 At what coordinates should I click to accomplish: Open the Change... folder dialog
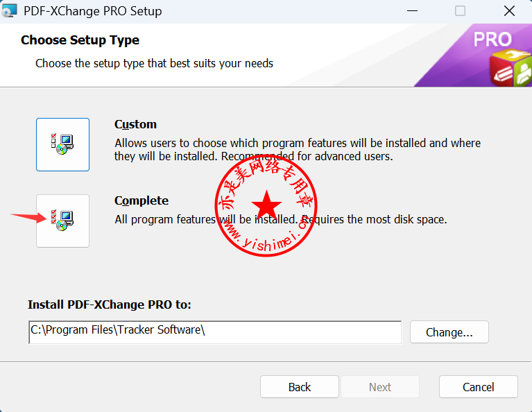click(449, 332)
